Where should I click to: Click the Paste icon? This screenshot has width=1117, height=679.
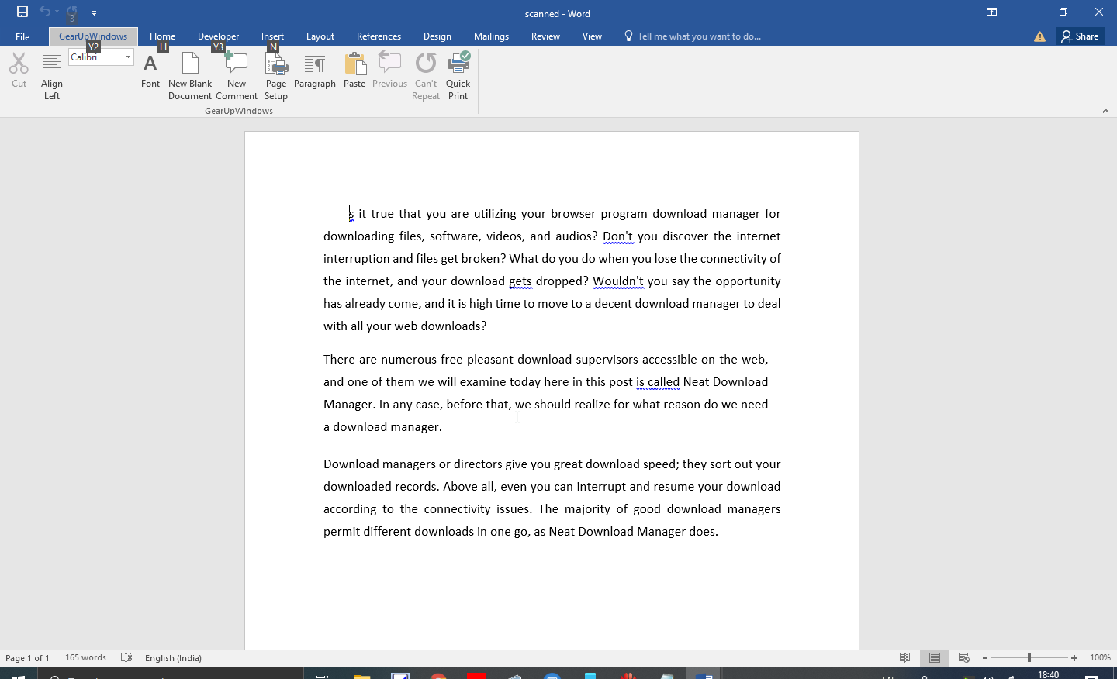click(354, 71)
